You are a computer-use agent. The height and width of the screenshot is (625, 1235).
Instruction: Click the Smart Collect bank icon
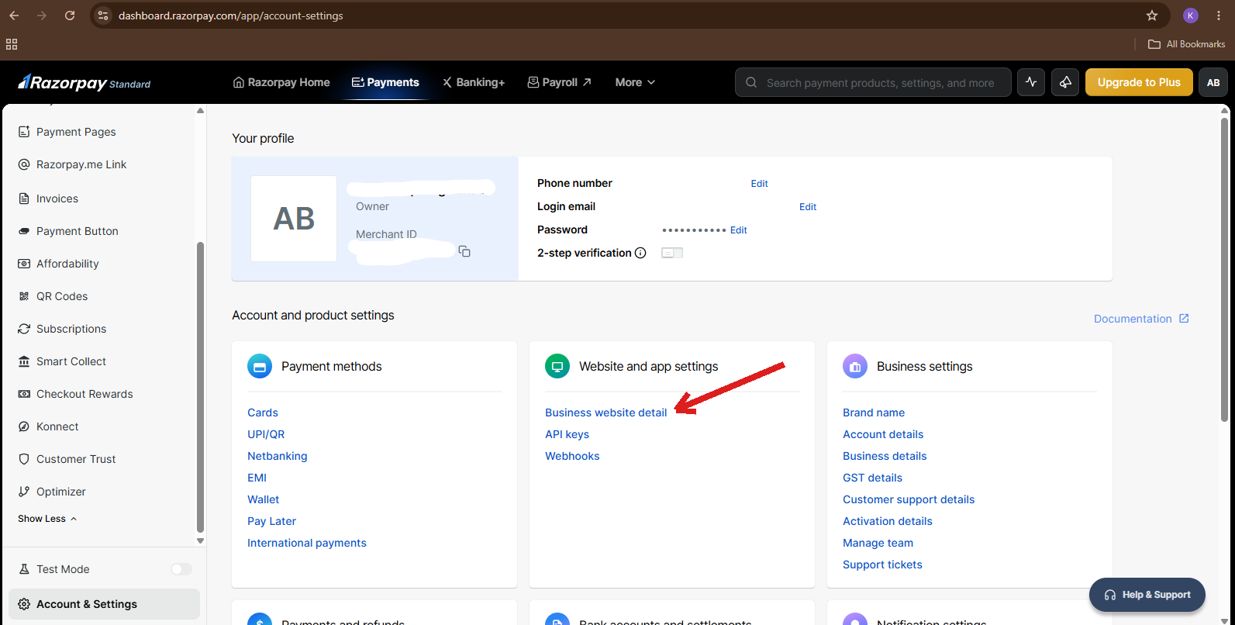click(24, 361)
